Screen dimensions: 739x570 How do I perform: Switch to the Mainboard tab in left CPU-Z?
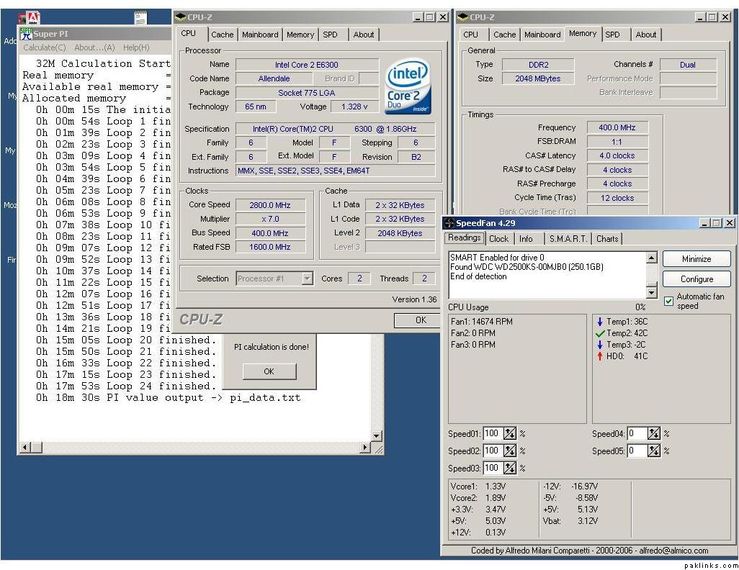(x=260, y=35)
